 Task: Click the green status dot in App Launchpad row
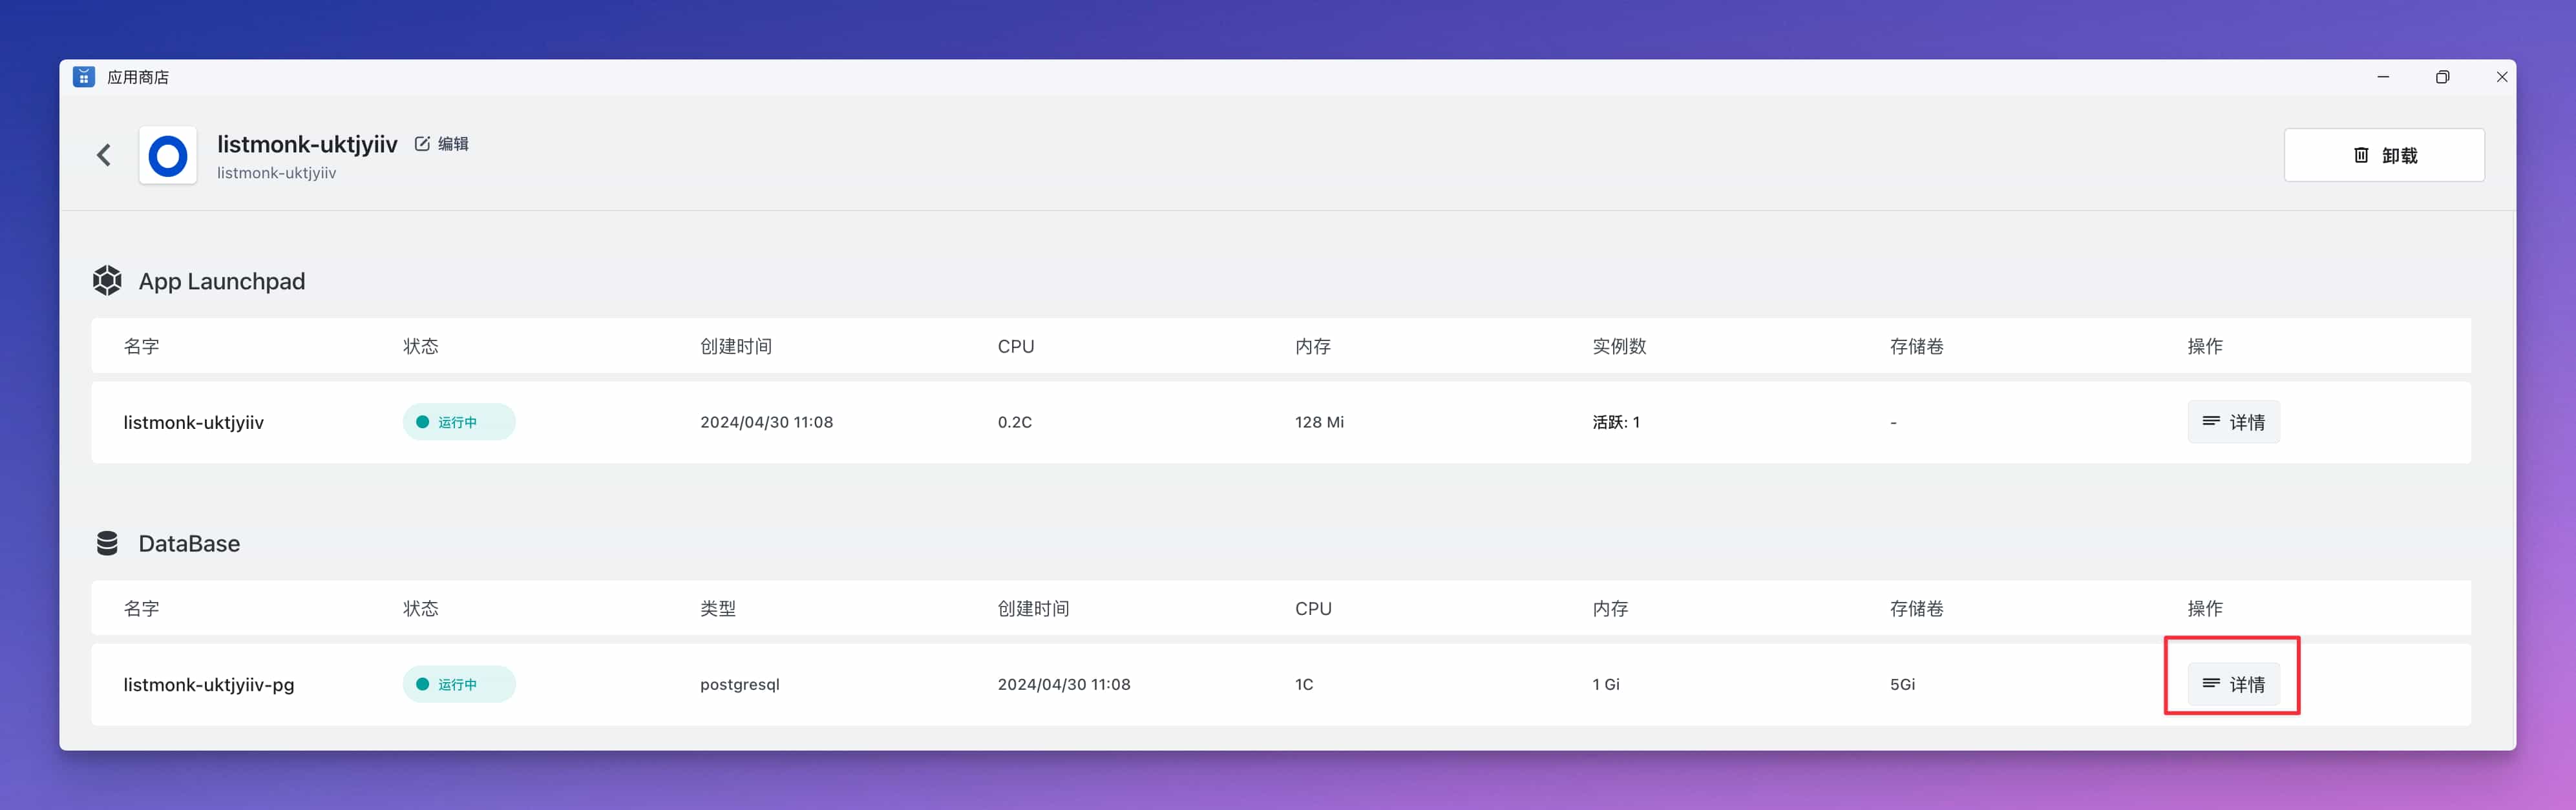tap(422, 421)
